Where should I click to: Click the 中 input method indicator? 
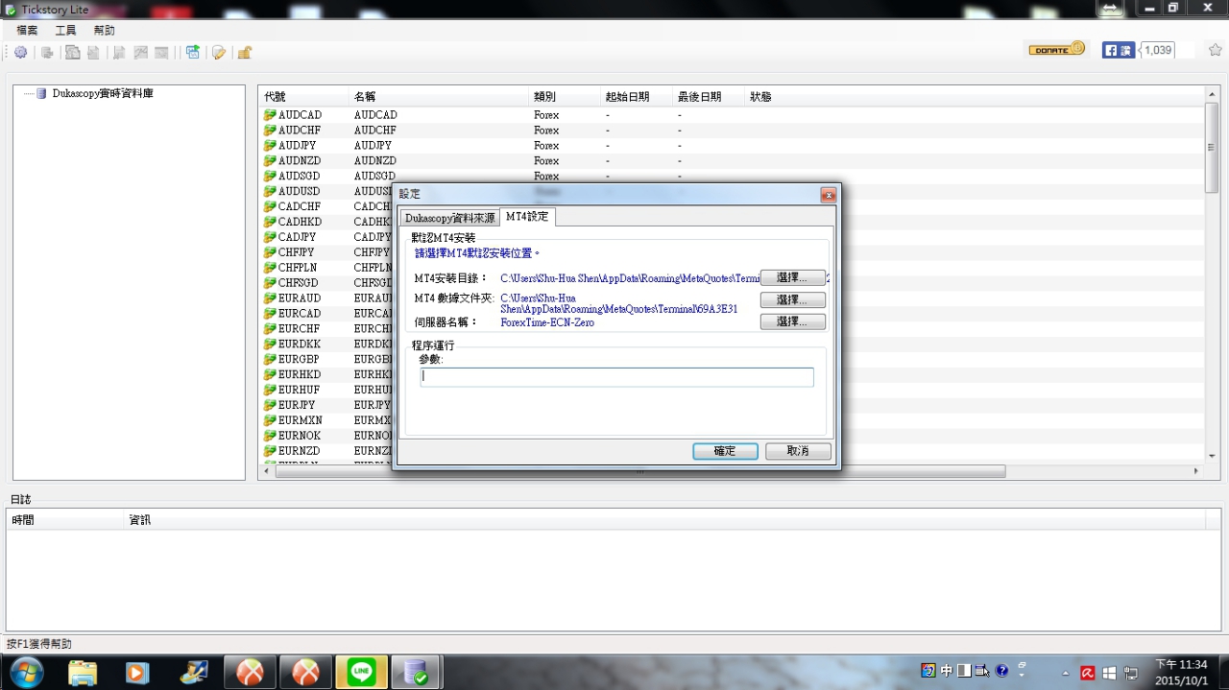947,671
